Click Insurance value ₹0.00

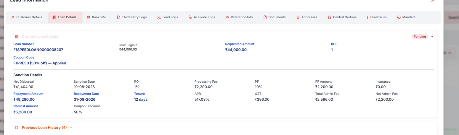tap(381, 87)
